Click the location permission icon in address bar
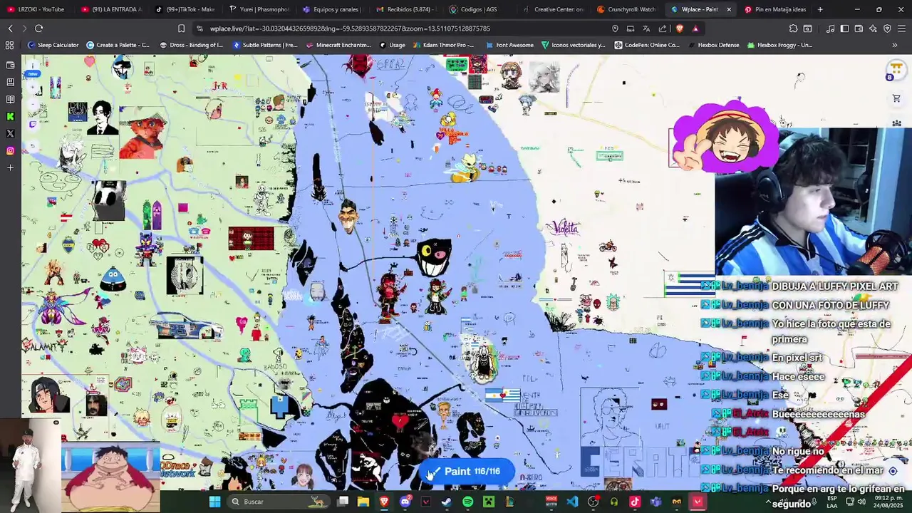This screenshot has height=513, width=912. pos(615,28)
